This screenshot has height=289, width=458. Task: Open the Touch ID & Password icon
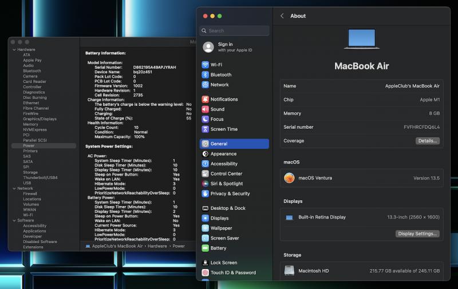[205, 272]
